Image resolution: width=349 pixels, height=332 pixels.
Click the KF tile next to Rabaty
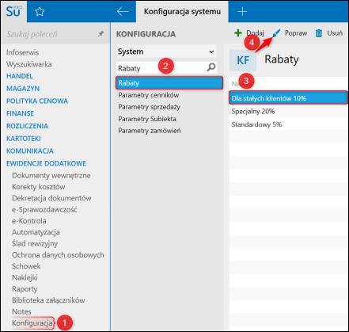pos(243,60)
